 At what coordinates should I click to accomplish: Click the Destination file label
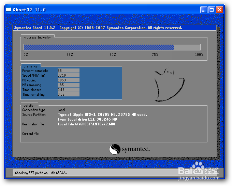tap(33, 124)
